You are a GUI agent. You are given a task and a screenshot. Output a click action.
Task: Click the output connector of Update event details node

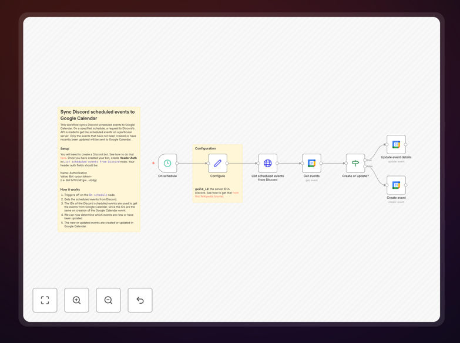[x=406, y=144]
